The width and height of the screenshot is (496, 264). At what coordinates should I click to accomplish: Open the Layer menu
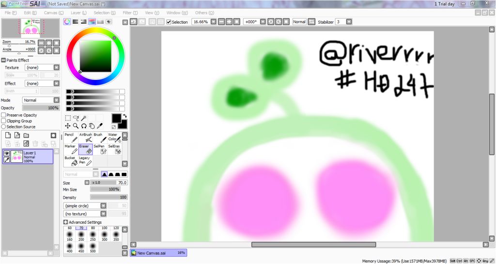click(78, 13)
